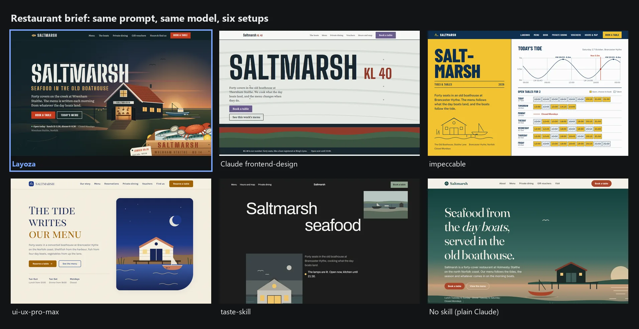Click hero 'Reserve a table' with arrow

click(42, 264)
